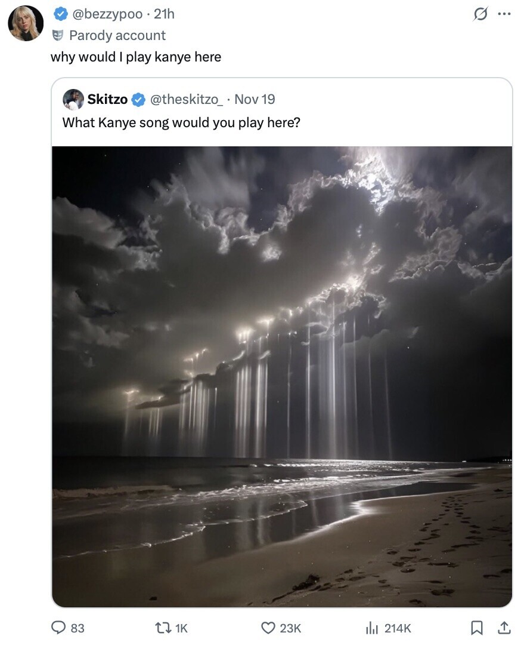Like the tweet with the heart icon
The width and height of the screenshot is (521, 645).
point(269,628)
